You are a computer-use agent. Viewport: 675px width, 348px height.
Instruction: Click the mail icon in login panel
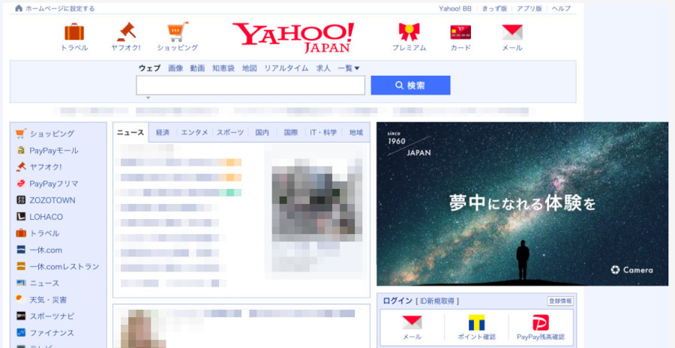pos(412,323)
